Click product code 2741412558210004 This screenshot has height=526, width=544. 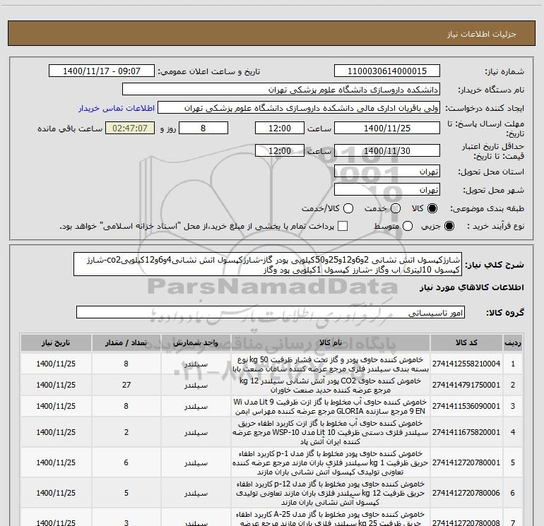click(x=466, y=364)
